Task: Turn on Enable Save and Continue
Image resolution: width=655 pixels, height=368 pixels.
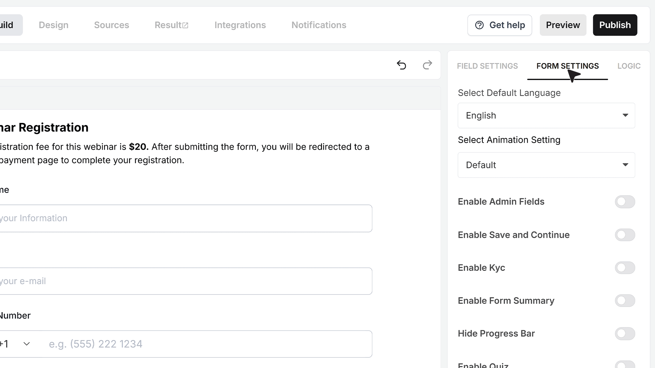Action: [625, 235]
